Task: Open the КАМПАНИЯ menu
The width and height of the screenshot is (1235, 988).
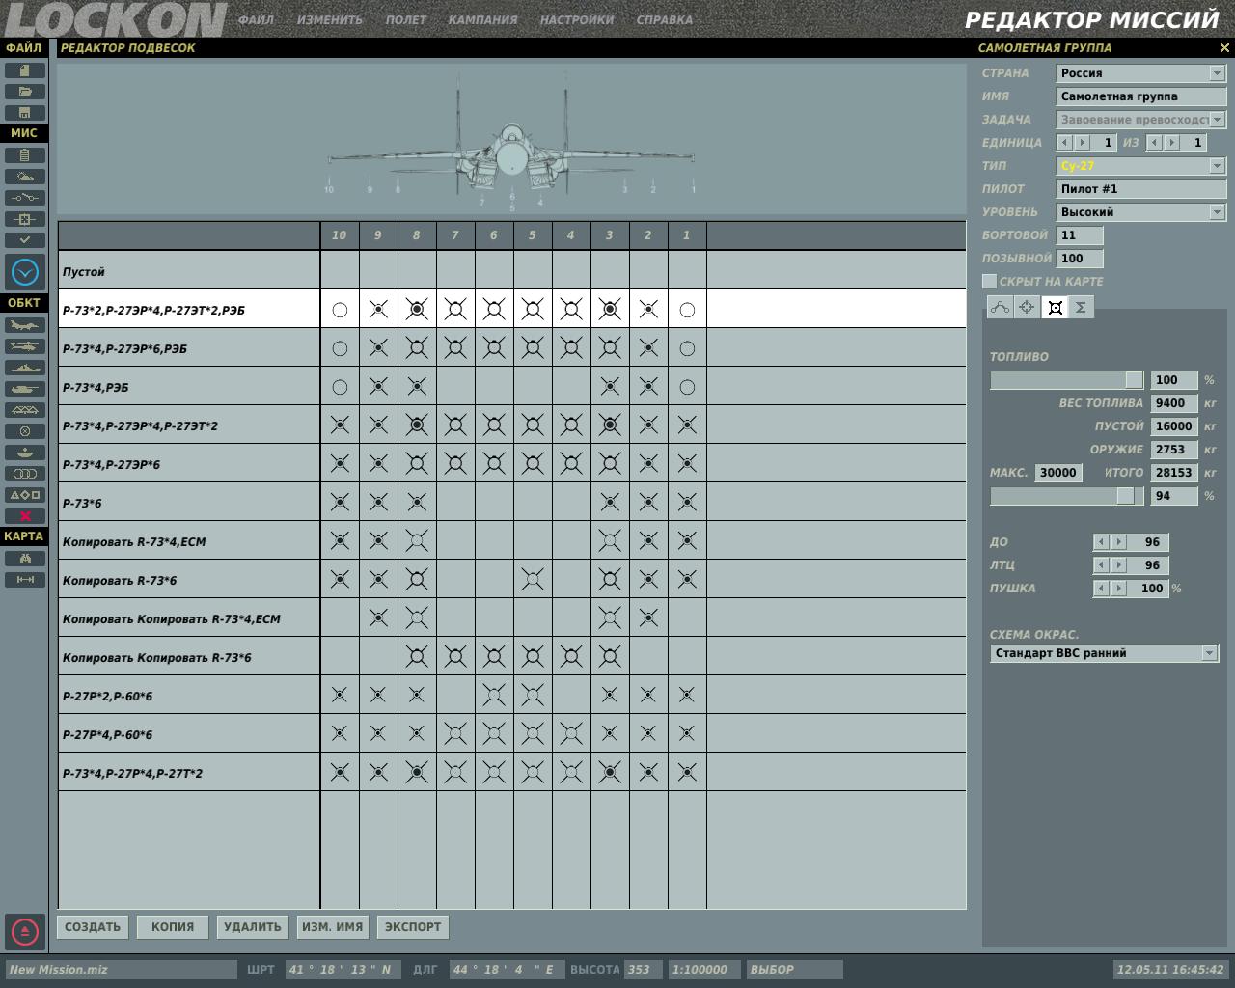Action: pos(482,19)
